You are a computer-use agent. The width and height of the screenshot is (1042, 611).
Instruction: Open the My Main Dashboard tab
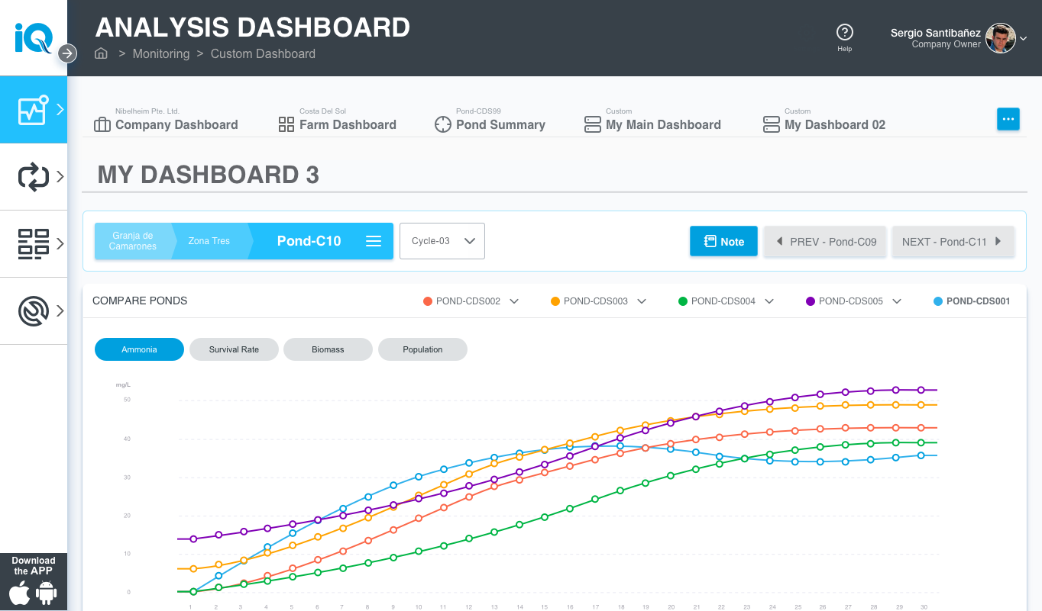point(652,124)
